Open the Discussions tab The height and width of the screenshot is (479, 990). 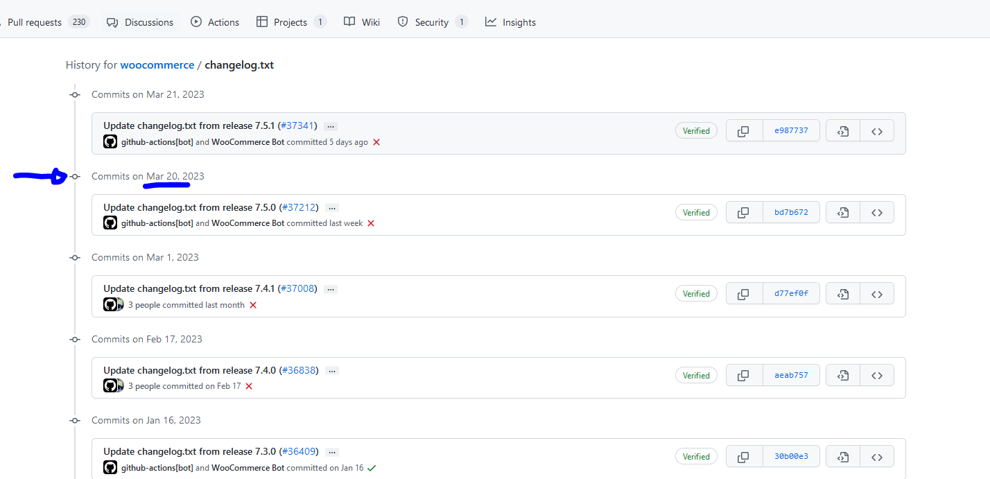(148, 21)
